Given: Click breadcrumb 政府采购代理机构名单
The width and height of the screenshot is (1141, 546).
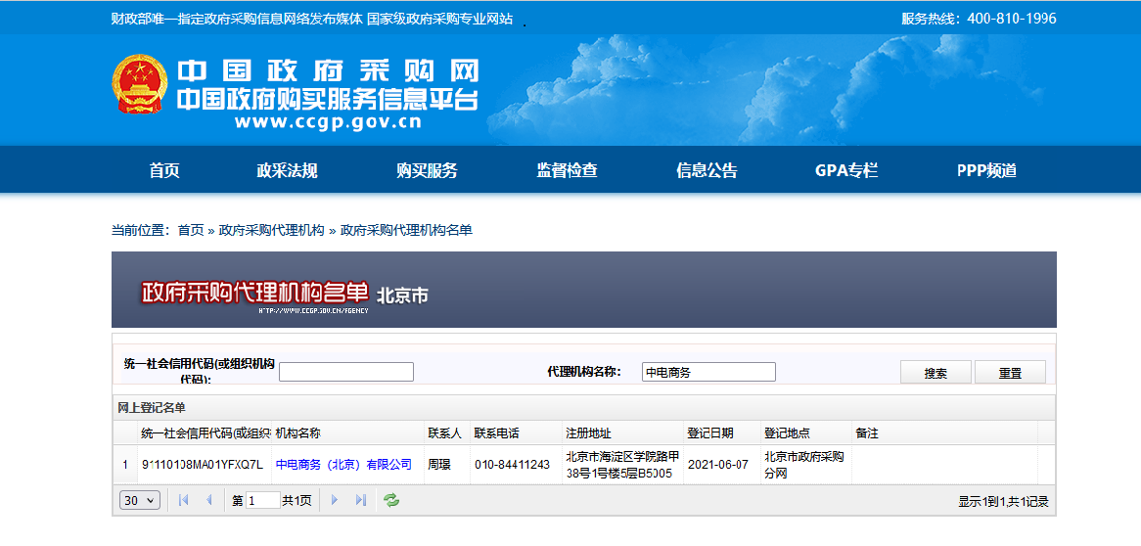Looking at the screenshot, I should tap(407, 230).
